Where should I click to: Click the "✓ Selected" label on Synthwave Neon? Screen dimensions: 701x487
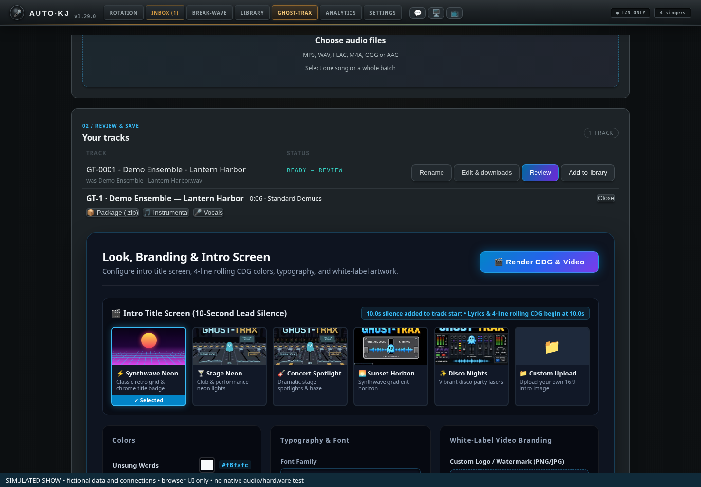coord(149,400)
